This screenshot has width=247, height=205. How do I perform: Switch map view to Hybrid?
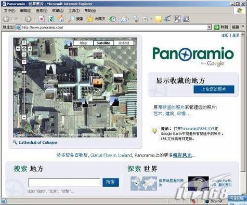[124, 43]
